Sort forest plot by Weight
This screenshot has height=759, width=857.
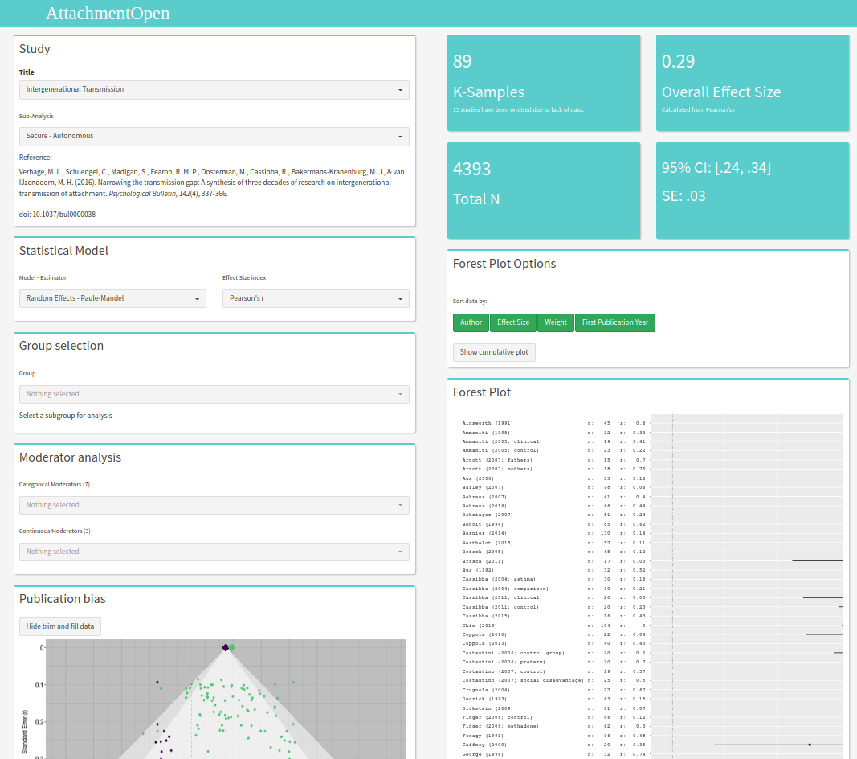pyautogui.click(x=555, y=323)
